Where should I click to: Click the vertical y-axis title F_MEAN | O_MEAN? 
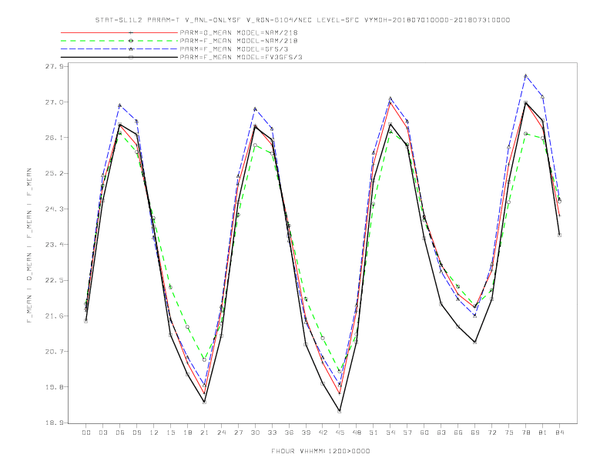[29, 246]
